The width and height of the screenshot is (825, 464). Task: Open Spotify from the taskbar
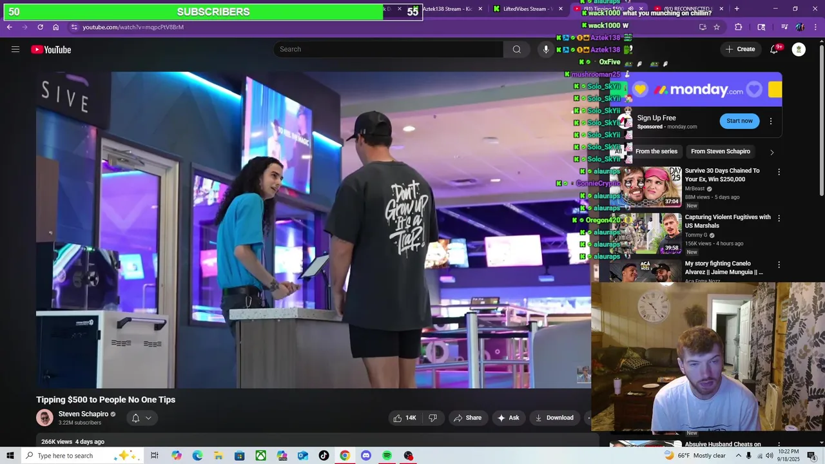[x=387, y=456]
